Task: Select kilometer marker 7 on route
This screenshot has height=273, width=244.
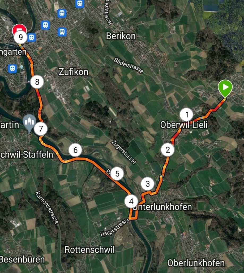Action: click(x=41, y=129)
